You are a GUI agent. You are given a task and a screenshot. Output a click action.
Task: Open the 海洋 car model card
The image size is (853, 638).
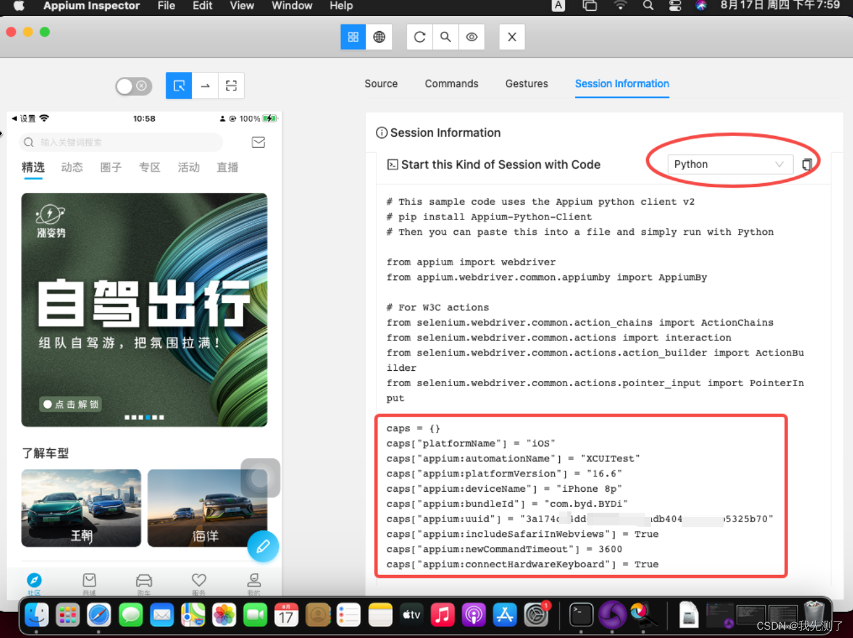click(207, 508)
